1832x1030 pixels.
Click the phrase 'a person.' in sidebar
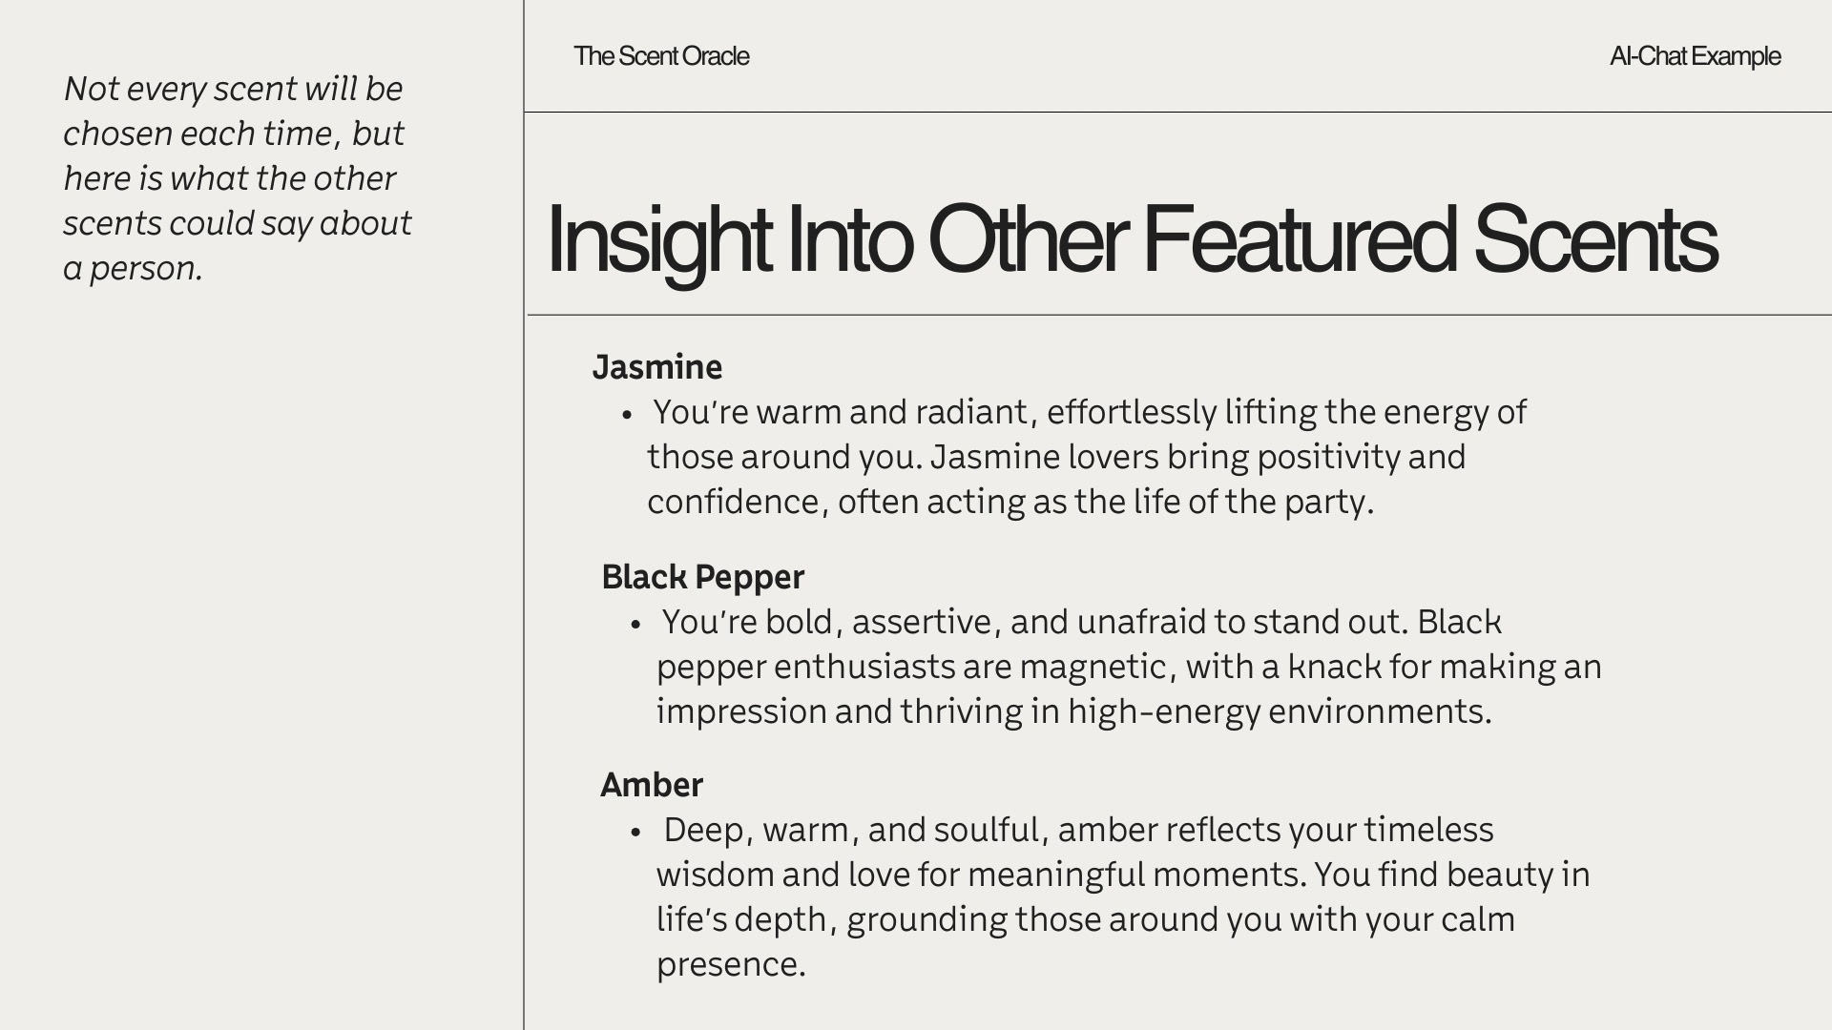coord(133,269)
